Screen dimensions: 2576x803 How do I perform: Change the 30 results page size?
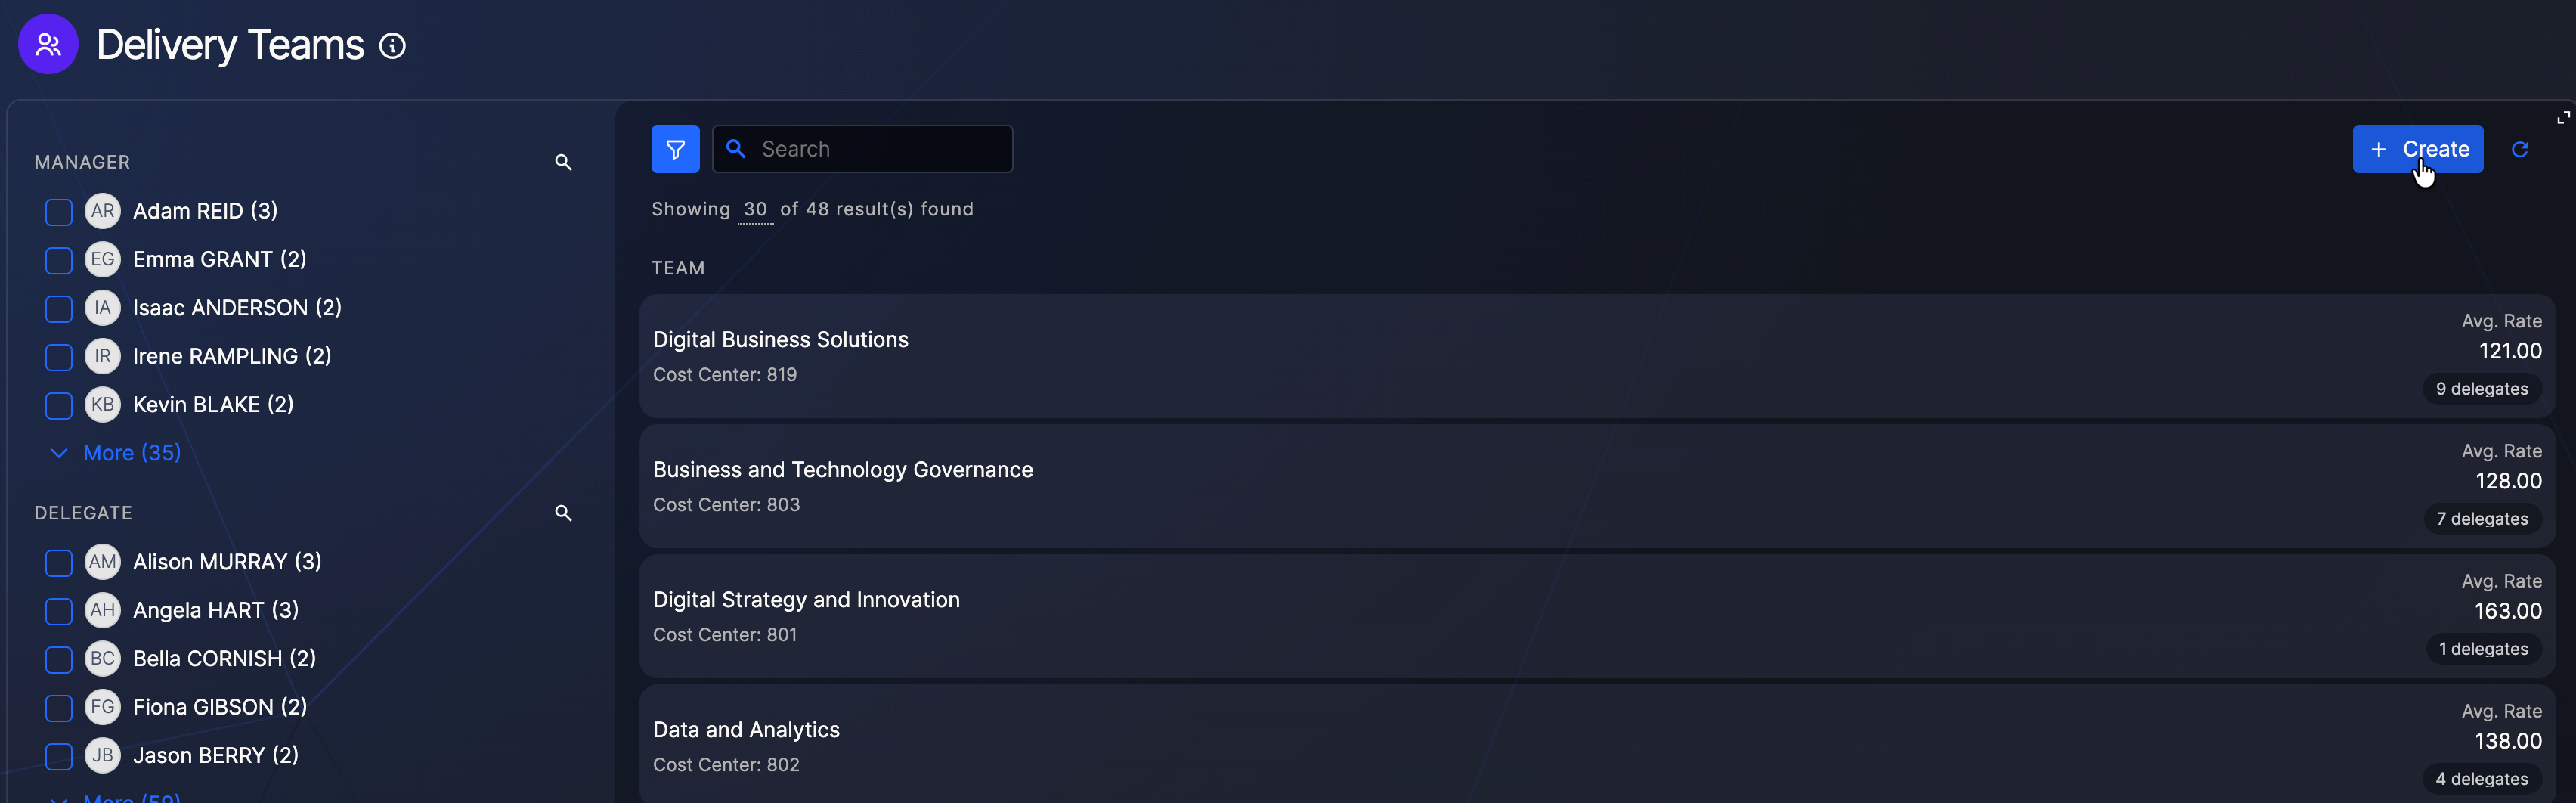pos(755,209)
